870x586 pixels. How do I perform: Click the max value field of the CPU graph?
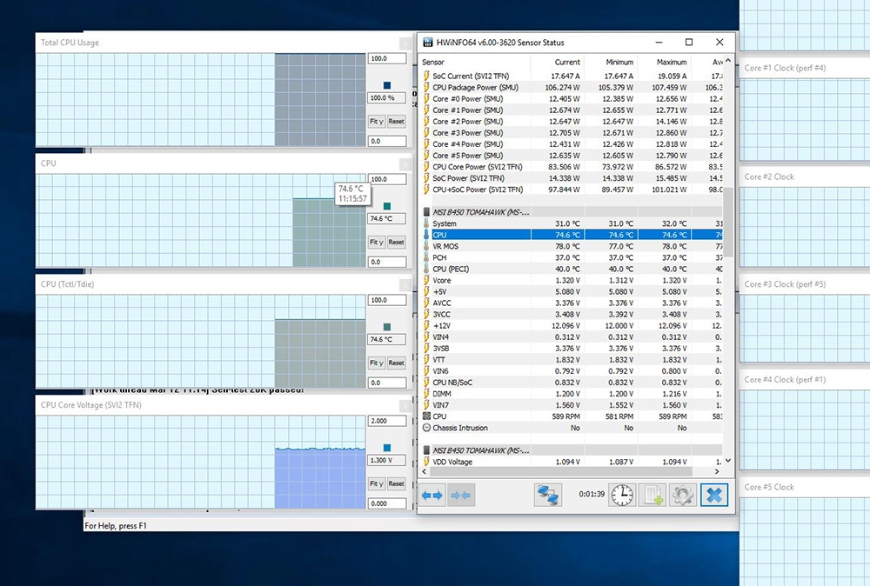pos(387,179)
